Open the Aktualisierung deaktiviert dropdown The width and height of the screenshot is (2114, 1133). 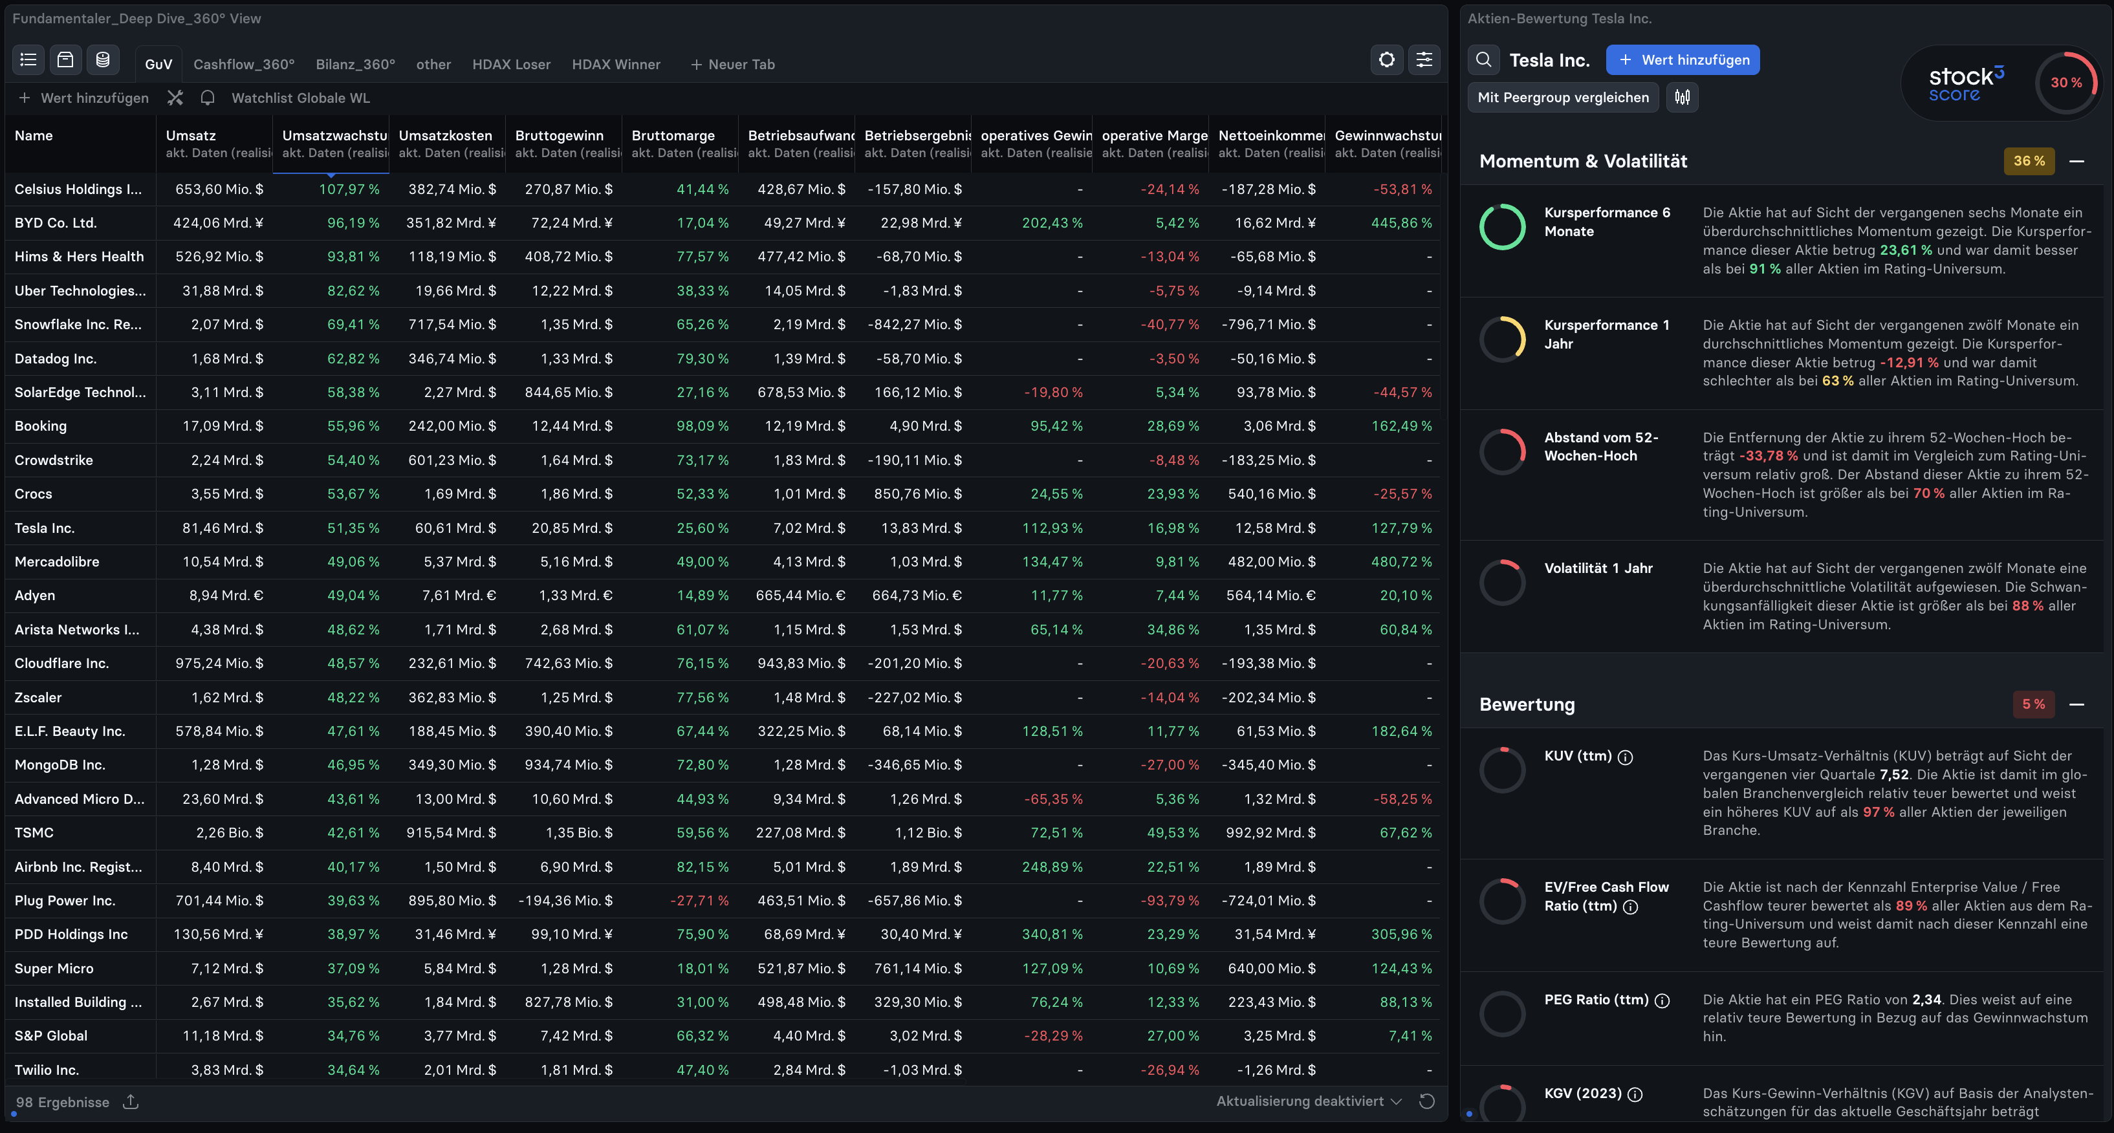pos(1309,1102)
